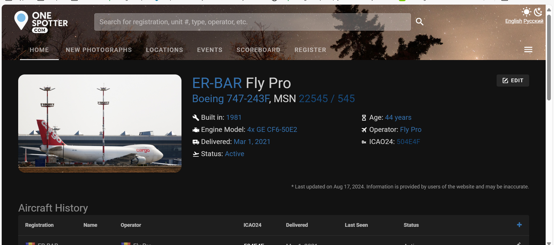This screenshot has width=554, height=245.
Task: Select Русский language link
Action: click(534, 21)
